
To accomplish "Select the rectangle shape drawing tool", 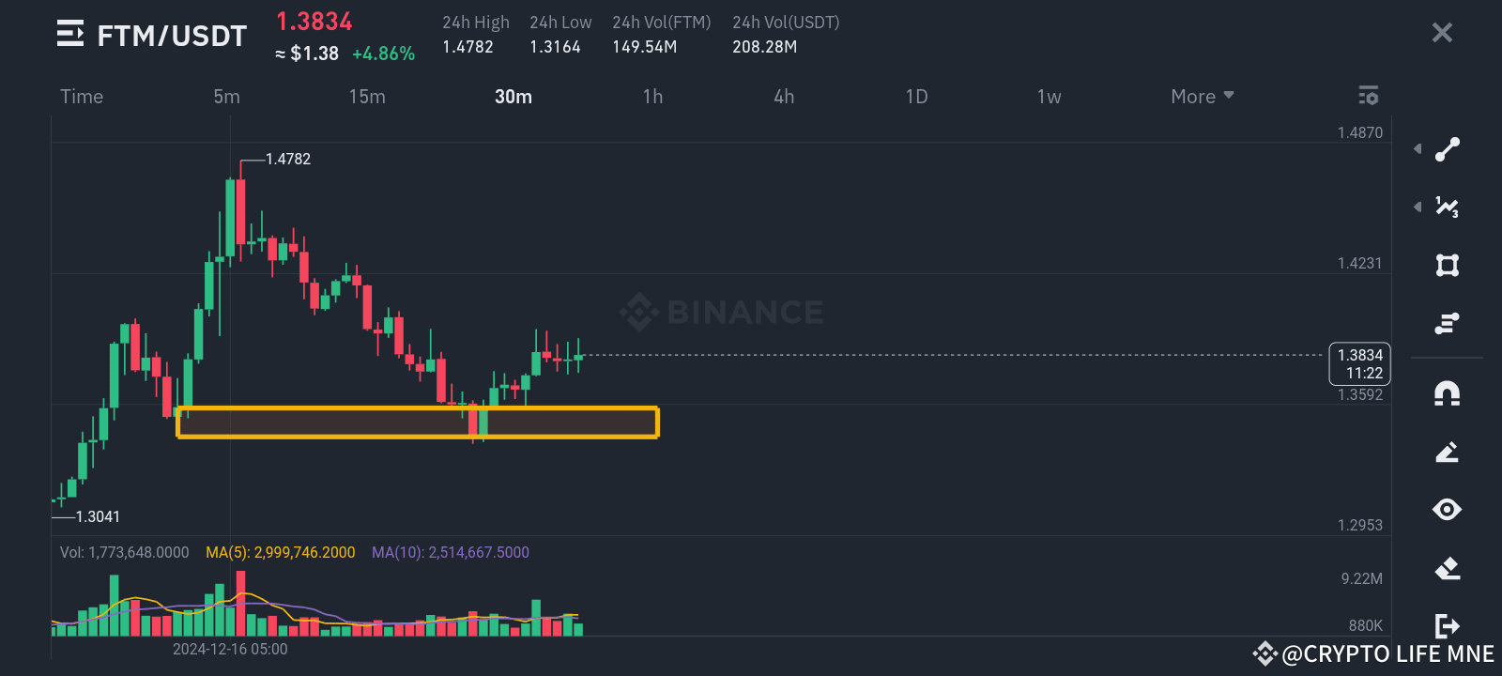I will tap(1447, 266).
